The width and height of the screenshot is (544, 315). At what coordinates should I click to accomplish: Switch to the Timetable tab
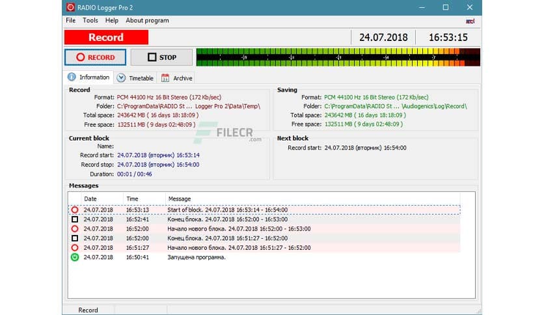135,78
